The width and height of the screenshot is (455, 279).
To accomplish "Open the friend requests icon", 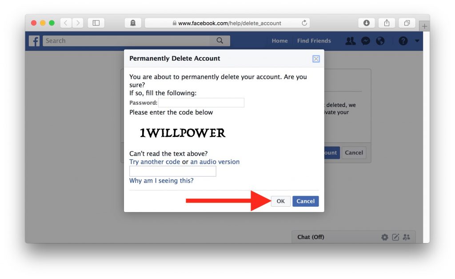I will click(x=350, y=41).
